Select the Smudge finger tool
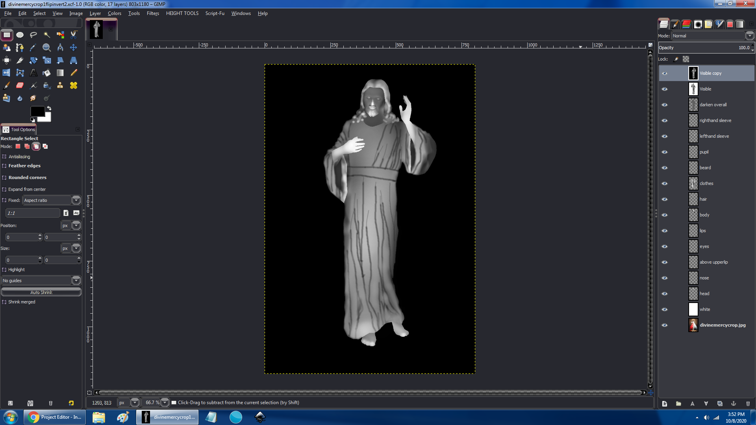The width and height of the screenshot is (756, 425). (33, 98)
